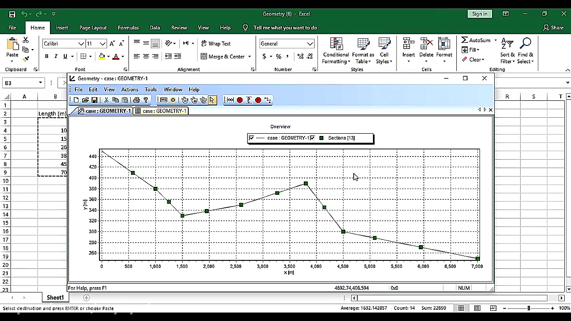Click the Sign in button

[480, 14]
